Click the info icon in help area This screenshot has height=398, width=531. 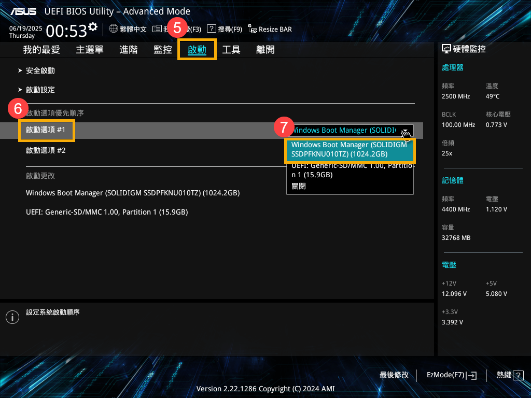[12, 317]
